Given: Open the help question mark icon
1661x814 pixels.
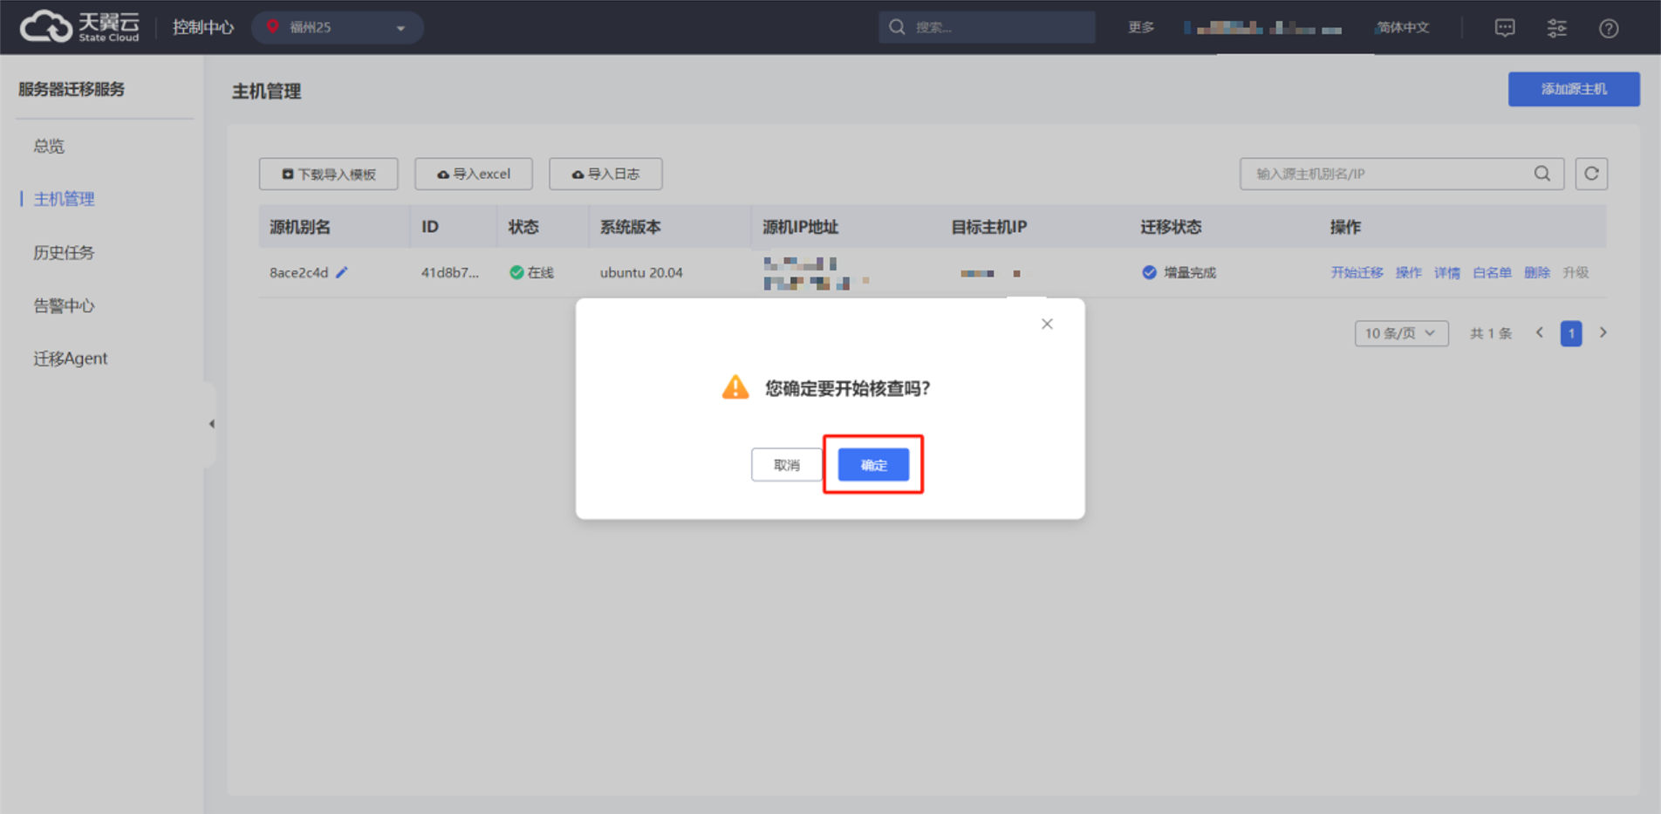Looking at the screenshot, I should pos(1609,28).
